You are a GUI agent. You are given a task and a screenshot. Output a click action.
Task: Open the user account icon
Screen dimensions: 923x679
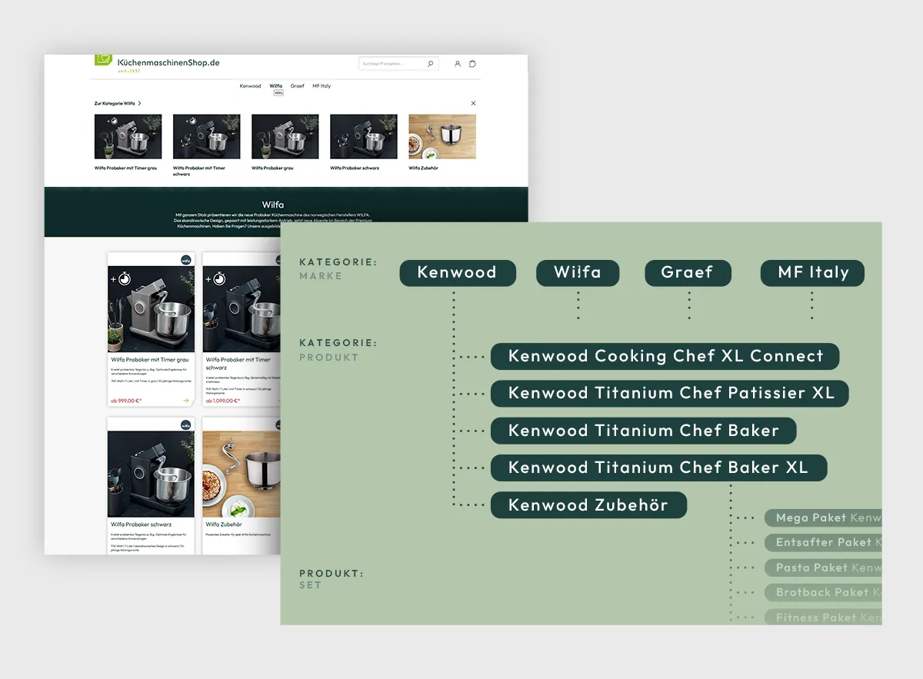click(458, 64)
